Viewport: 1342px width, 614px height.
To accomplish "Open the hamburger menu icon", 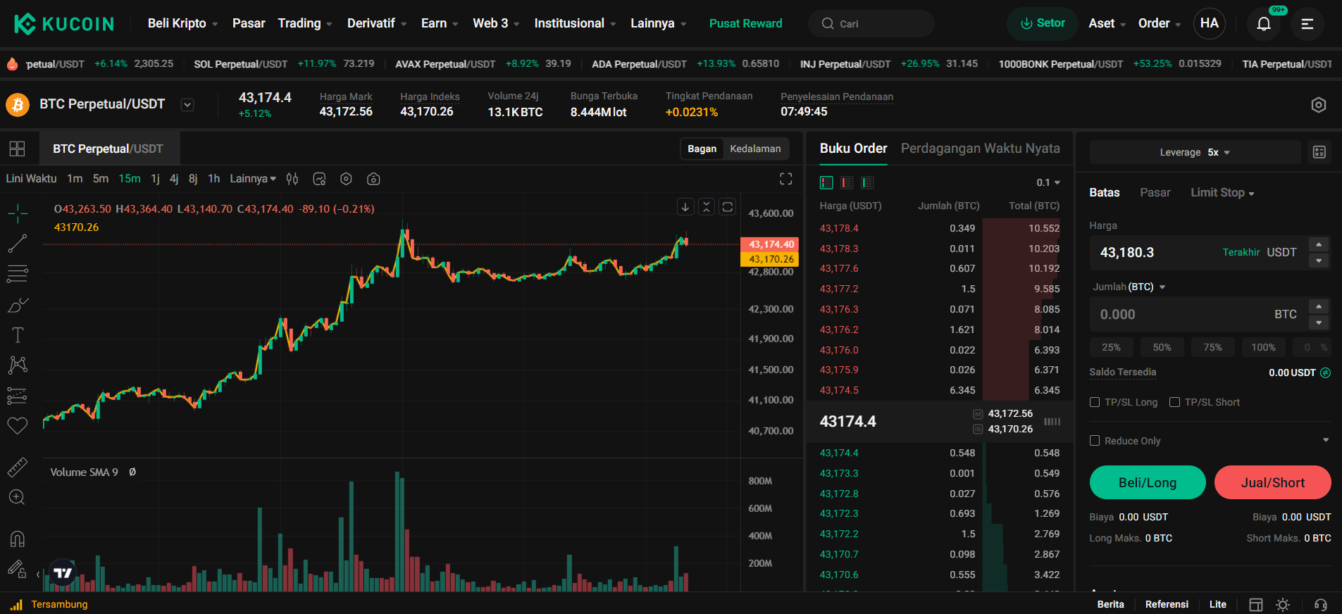I will click(x=1307, y=24).
